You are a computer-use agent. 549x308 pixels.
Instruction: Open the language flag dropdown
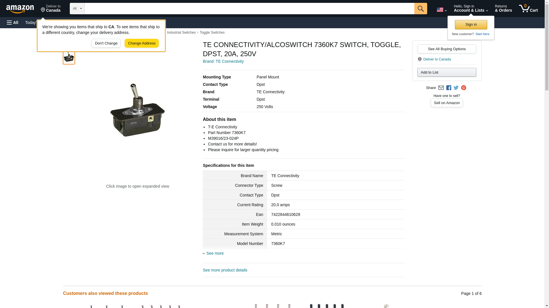coord(441,10)
